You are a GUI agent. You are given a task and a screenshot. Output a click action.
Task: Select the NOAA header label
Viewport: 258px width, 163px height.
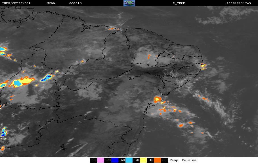pyautogui.click(x=51, y=3)
